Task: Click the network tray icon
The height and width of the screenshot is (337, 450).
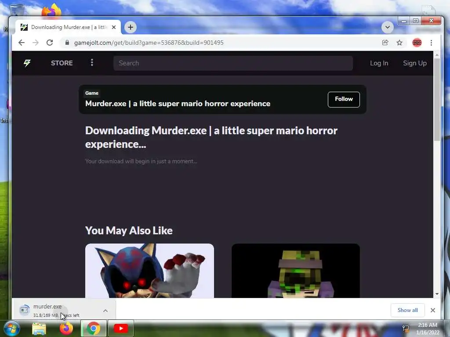Action: click(406, 329)
